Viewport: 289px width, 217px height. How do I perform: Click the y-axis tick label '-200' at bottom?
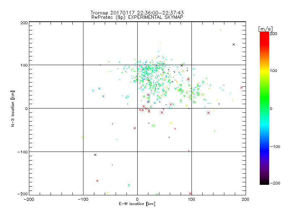point(22,194)
